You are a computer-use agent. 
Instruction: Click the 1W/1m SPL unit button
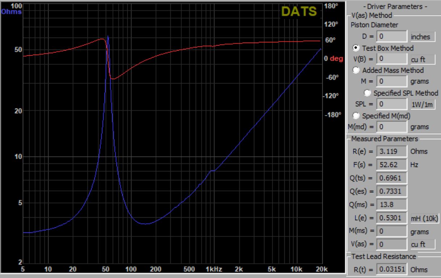423,104
